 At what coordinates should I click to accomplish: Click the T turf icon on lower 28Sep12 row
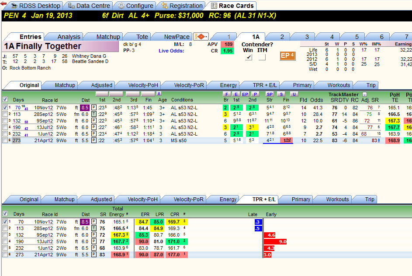tap(94, 228)
